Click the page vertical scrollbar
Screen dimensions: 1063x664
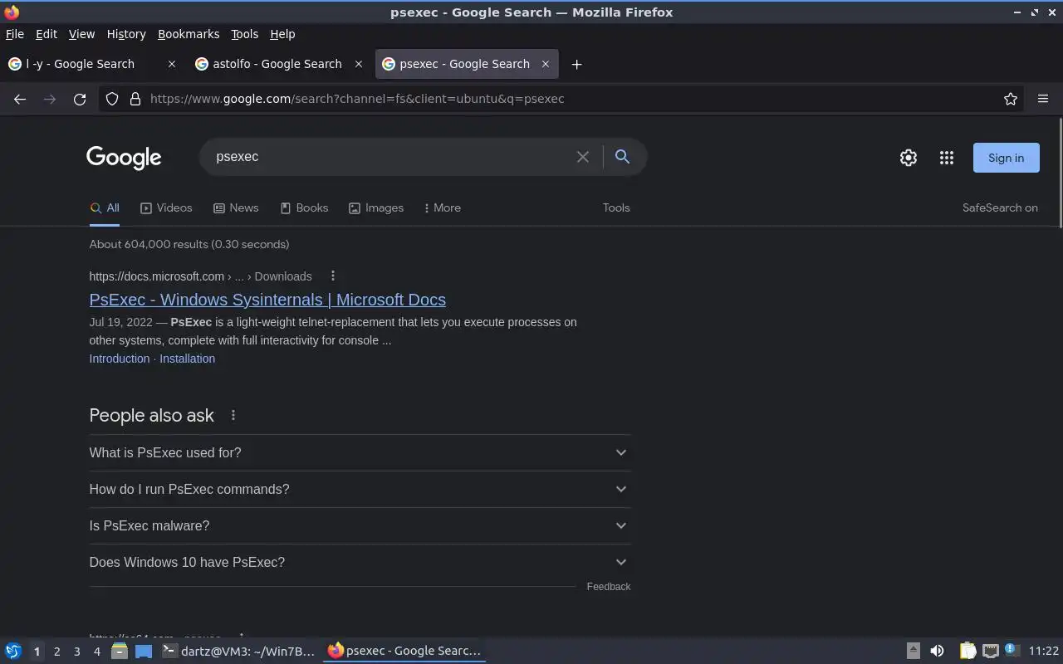point(1060,173)
